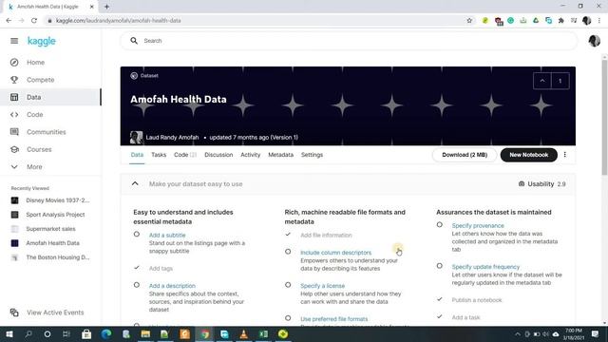
Task: Reload the page in Chrome
Action: 34,21
